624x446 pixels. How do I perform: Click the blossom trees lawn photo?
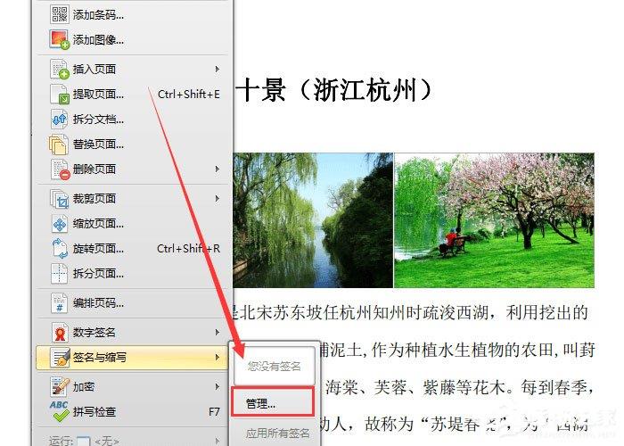pyautogui.click(x=494, y=220)
